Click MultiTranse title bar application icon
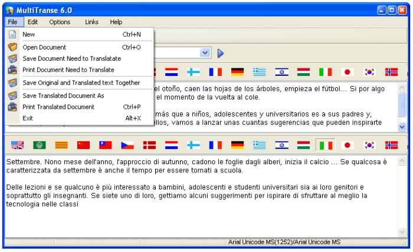This screenshot has height=252, width=413. click(x=10, y=10)
